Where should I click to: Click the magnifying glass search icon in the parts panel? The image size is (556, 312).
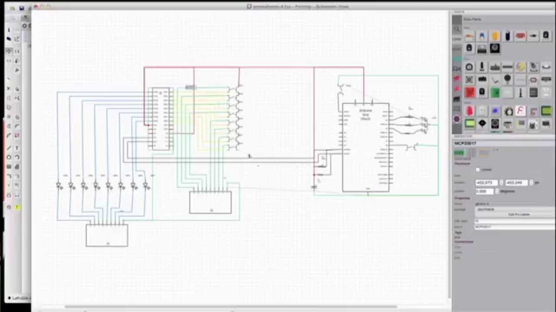tap(456, 28)
